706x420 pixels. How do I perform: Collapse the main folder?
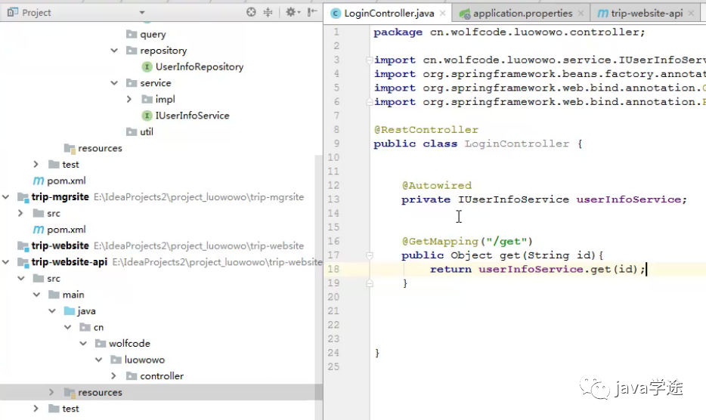click(36, 295)
